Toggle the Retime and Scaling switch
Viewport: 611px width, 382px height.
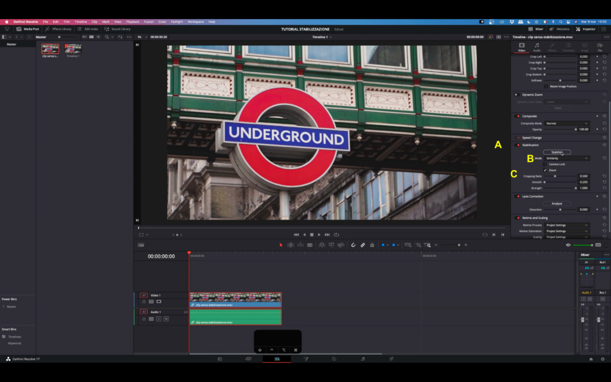coord(518,218)
